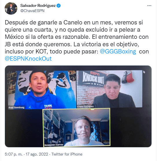
Task: Click the Twitter for iPhone source link
Action: (x=67, y=154)
